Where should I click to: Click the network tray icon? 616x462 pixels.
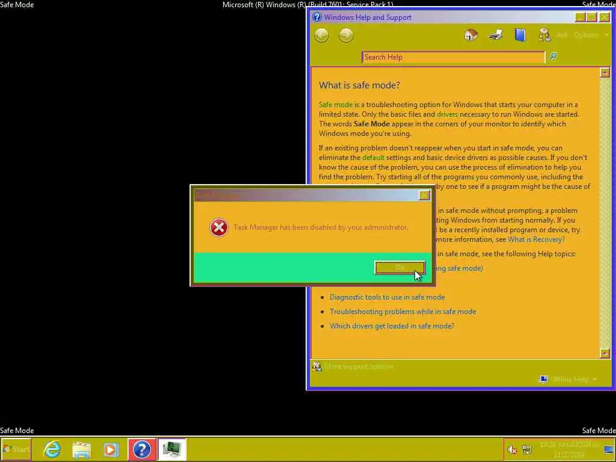click(527, 449)
